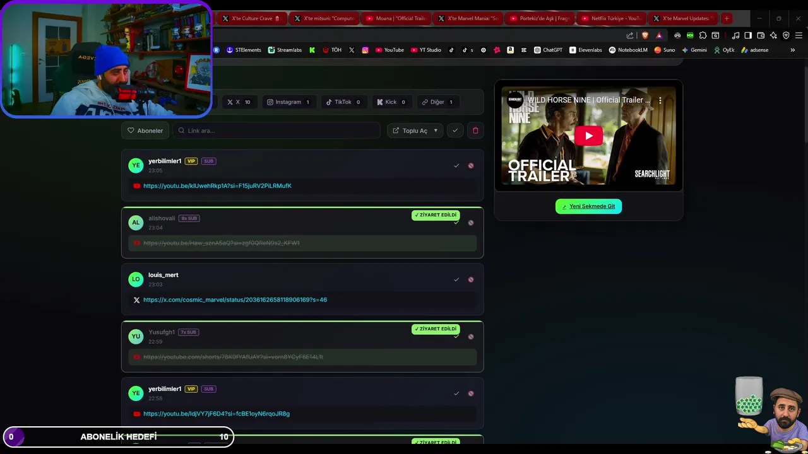Viewport: 808px width, 454px height.
Task: Open the Brave wallet icon
Action: pos(761,35)
